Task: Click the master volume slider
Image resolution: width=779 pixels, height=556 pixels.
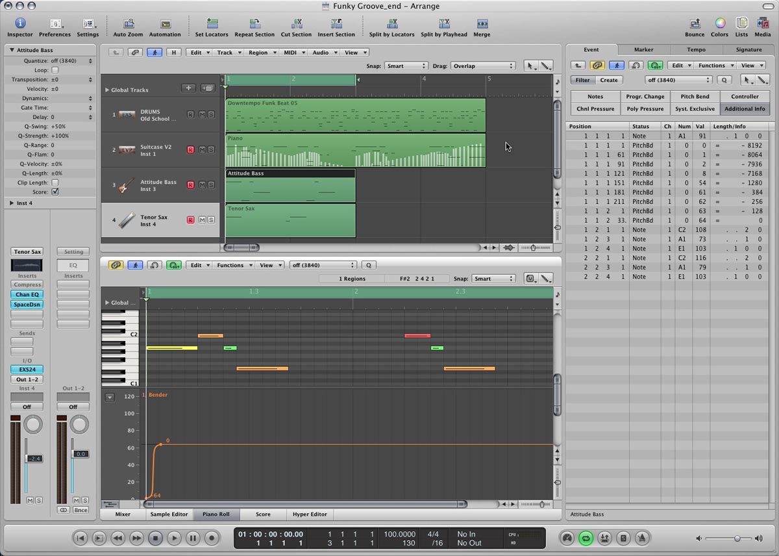Action: click(x=737, y=538)
